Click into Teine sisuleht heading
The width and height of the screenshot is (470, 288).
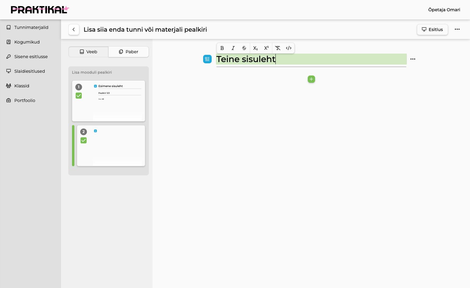click(x=311, y=59)
